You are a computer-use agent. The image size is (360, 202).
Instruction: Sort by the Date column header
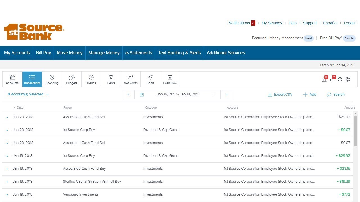tap(19, 107)
